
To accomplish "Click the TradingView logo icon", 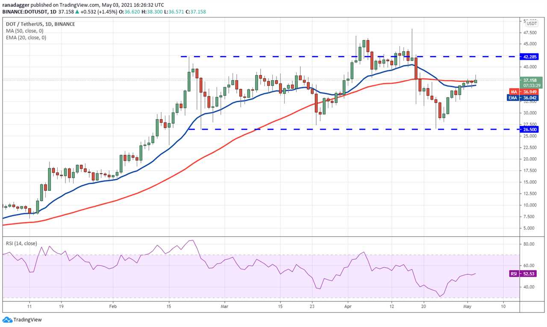I will click(x=7, y=320).
